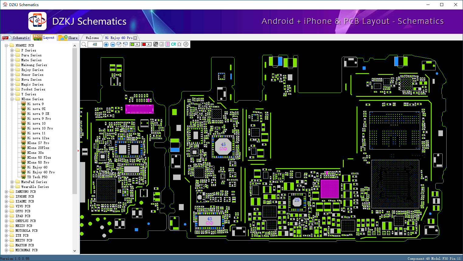This screenshot has width=463, height=261.
Task: Click the rotate-clockwise pages icon
Action: [119, 44]
